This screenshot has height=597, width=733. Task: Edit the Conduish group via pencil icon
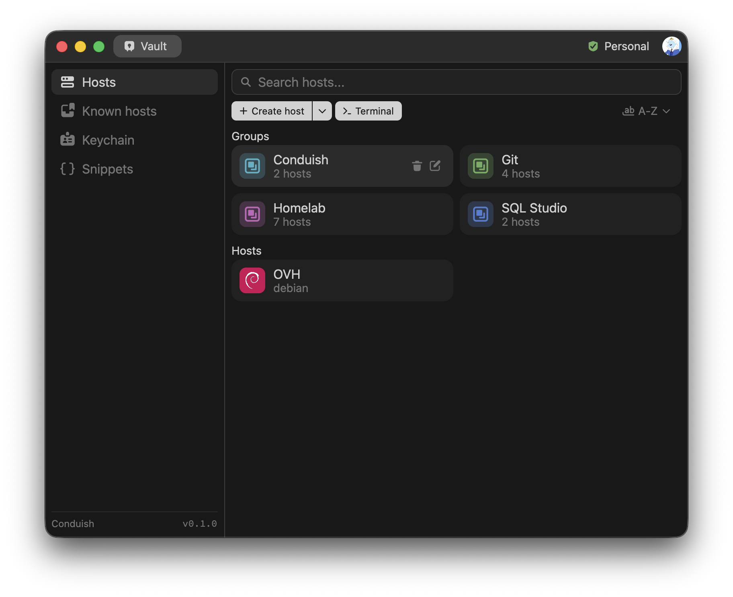tap(435, 166)
